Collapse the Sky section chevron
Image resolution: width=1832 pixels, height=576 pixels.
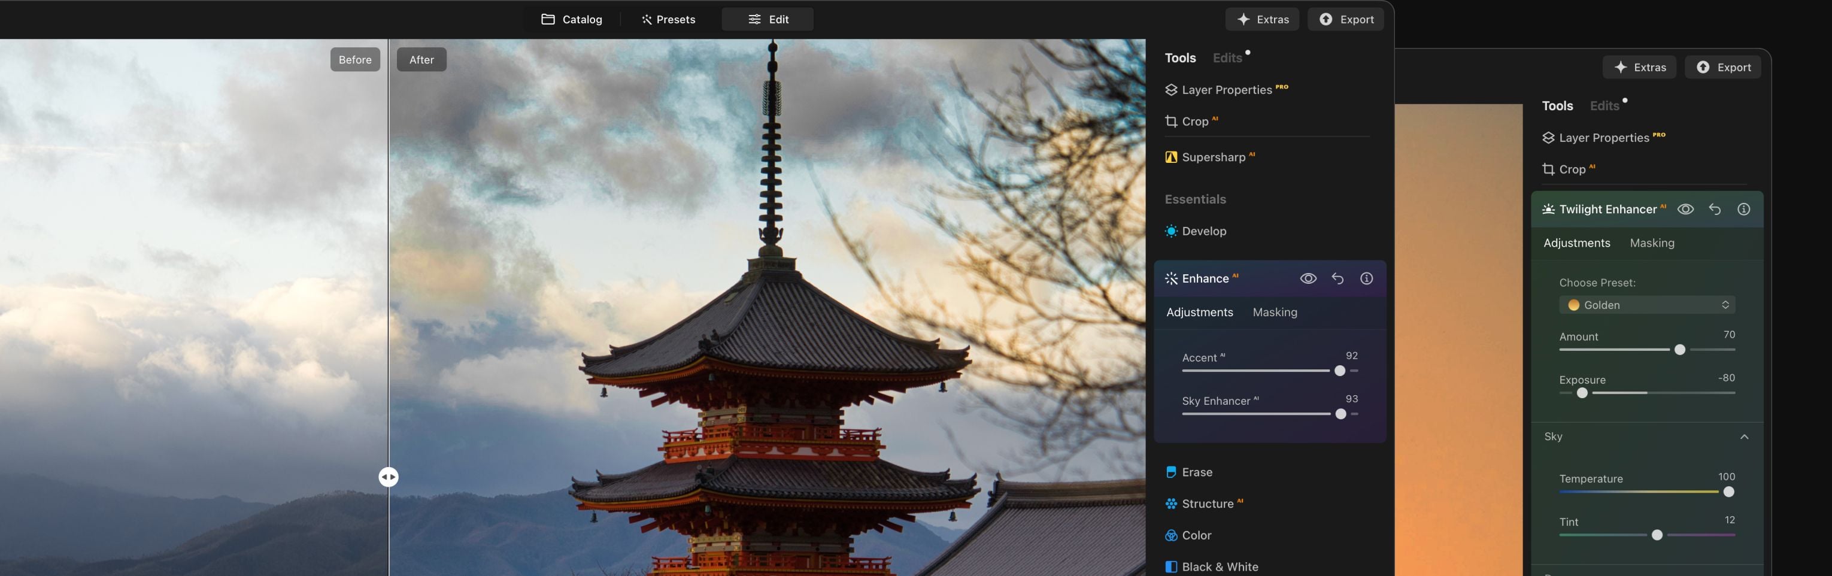1744,436
